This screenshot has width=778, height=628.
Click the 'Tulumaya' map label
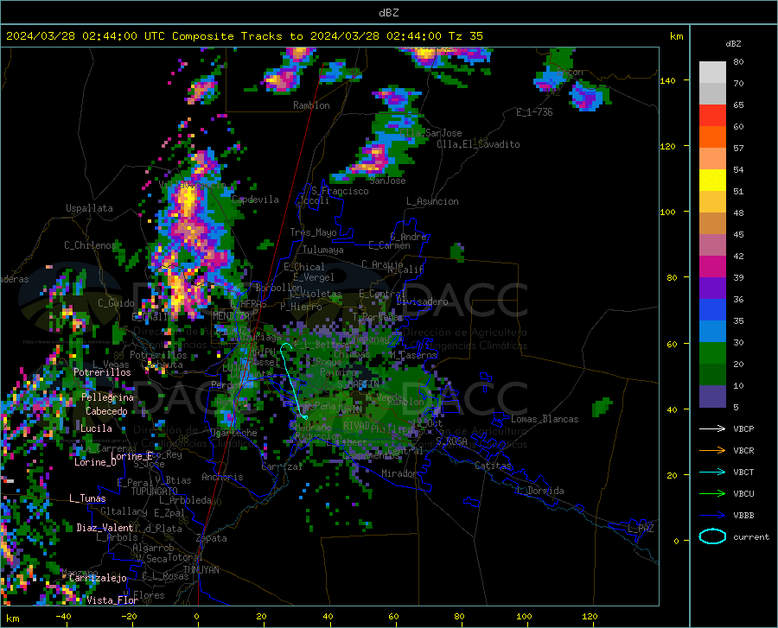pos(323,250)
